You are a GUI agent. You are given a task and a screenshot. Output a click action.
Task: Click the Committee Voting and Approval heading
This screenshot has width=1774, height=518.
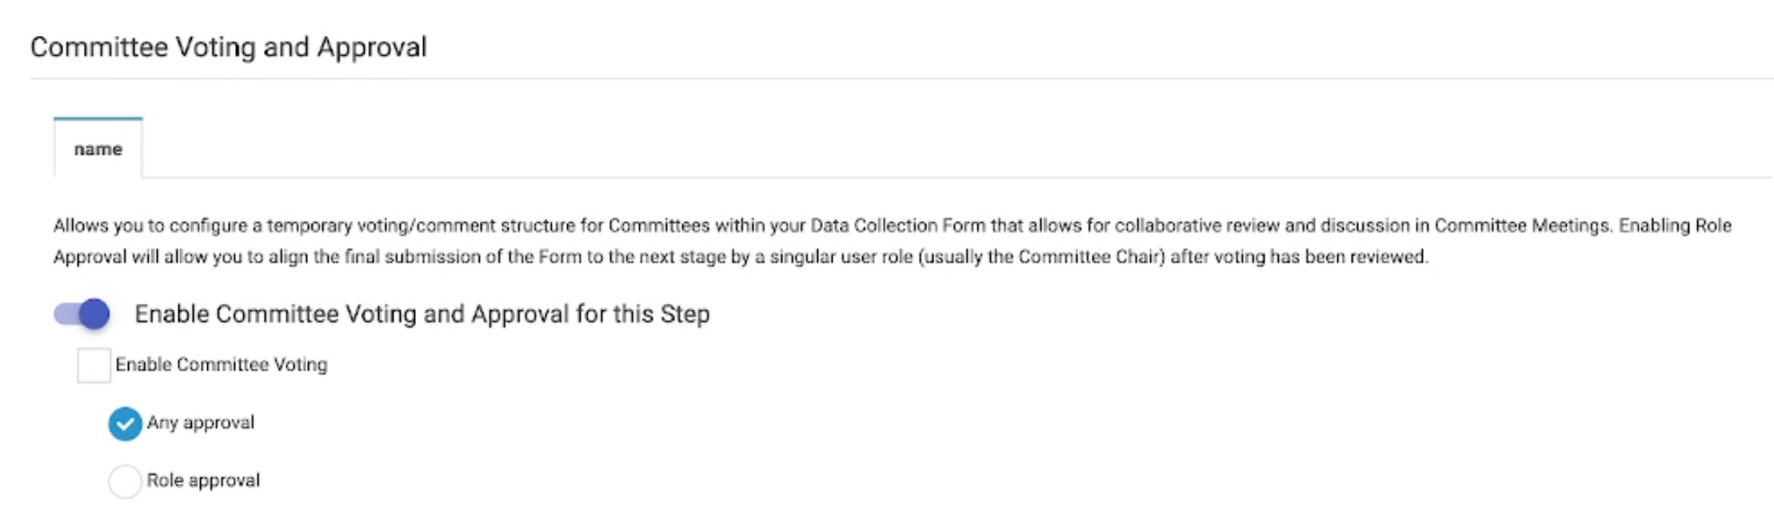click(x=229, y=47)
